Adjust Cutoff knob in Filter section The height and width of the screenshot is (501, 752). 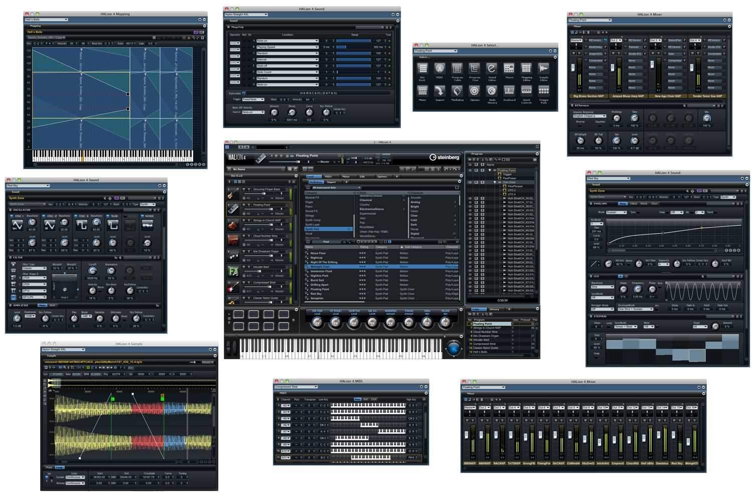[92, 271]
